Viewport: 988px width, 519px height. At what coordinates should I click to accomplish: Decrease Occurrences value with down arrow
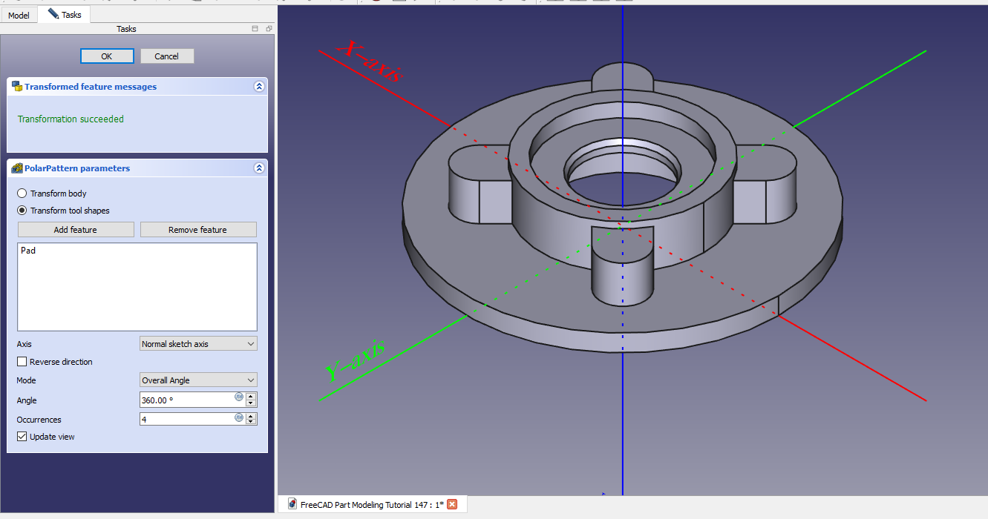coord(252,423)
